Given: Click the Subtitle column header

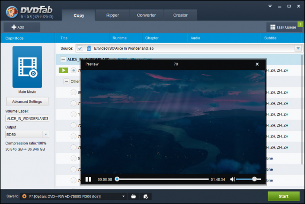Looking at the screenshot, I should tap(270, 38).
